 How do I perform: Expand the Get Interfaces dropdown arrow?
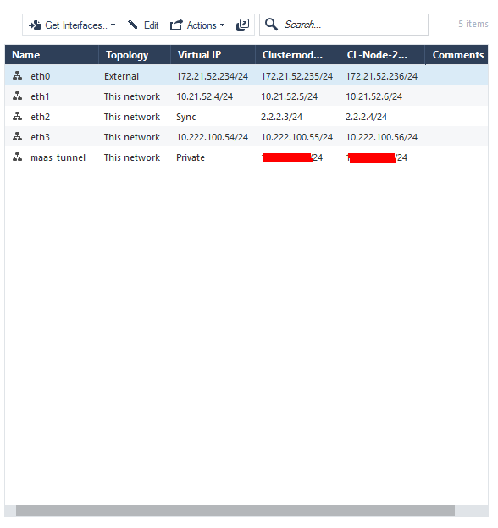[113, 25]
